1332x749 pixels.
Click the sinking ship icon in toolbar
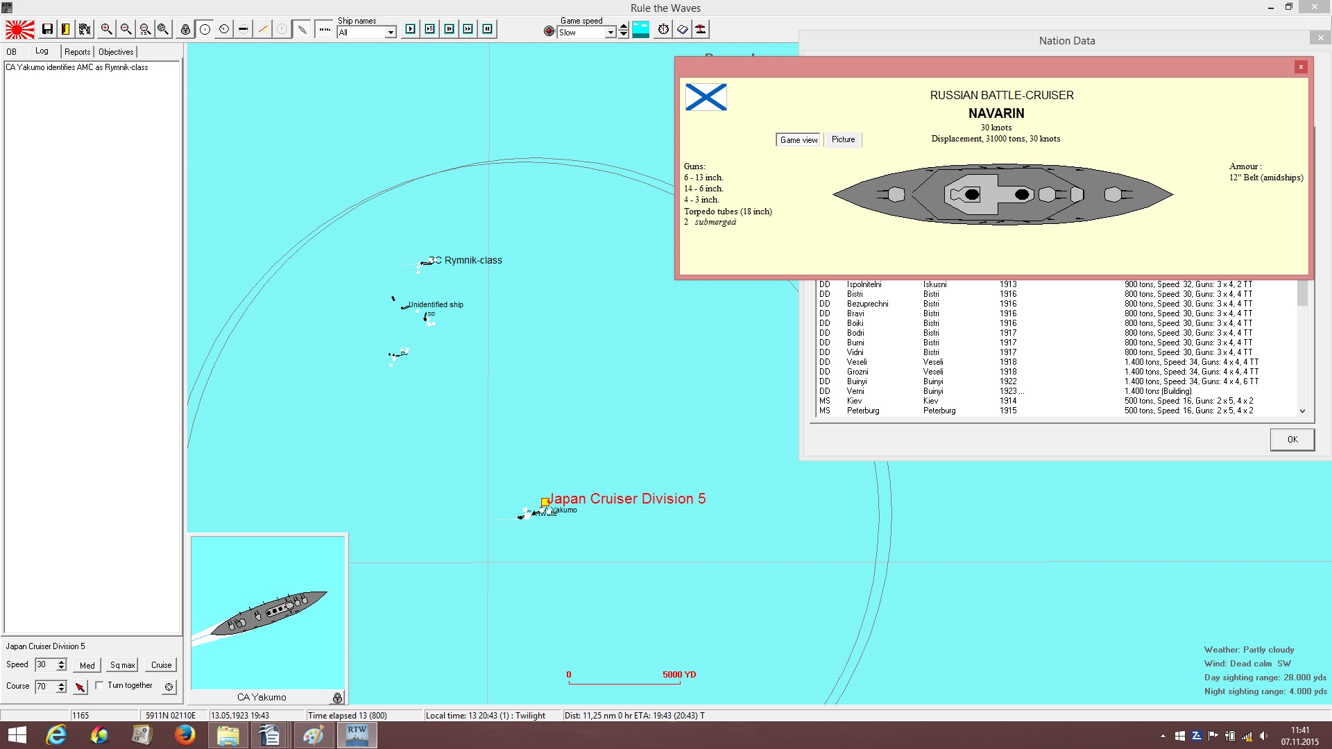(701, 29)
